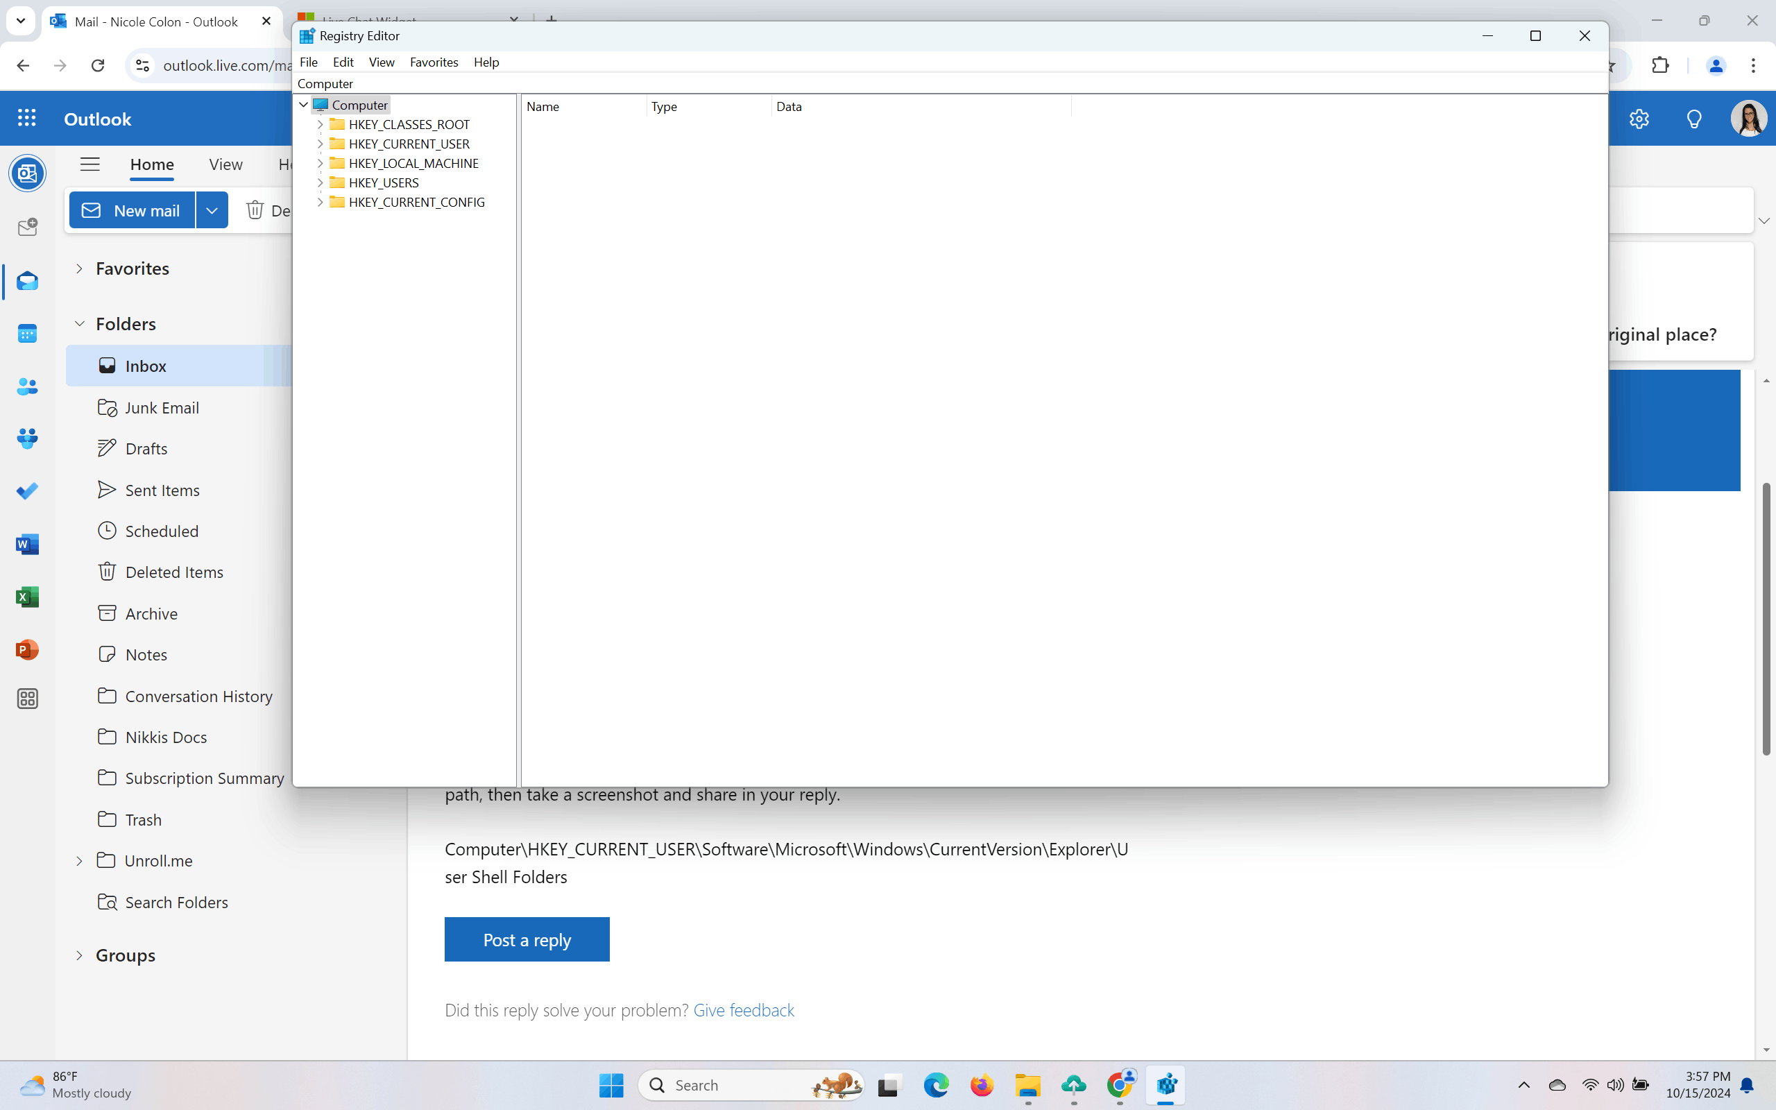Open the Edit menu in Registry Editor
The width and height of the screenshot is (1776, 1110).
coord(343,62)
